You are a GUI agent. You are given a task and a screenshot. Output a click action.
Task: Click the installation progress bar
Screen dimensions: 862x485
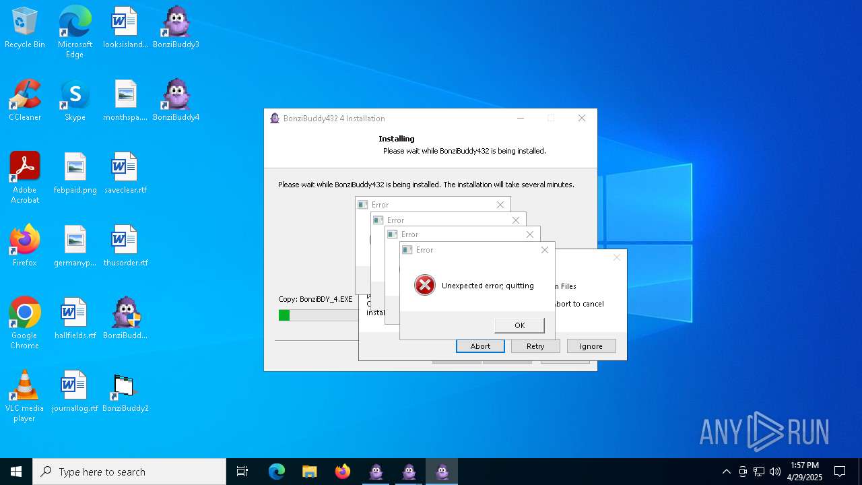pos(319,315)
